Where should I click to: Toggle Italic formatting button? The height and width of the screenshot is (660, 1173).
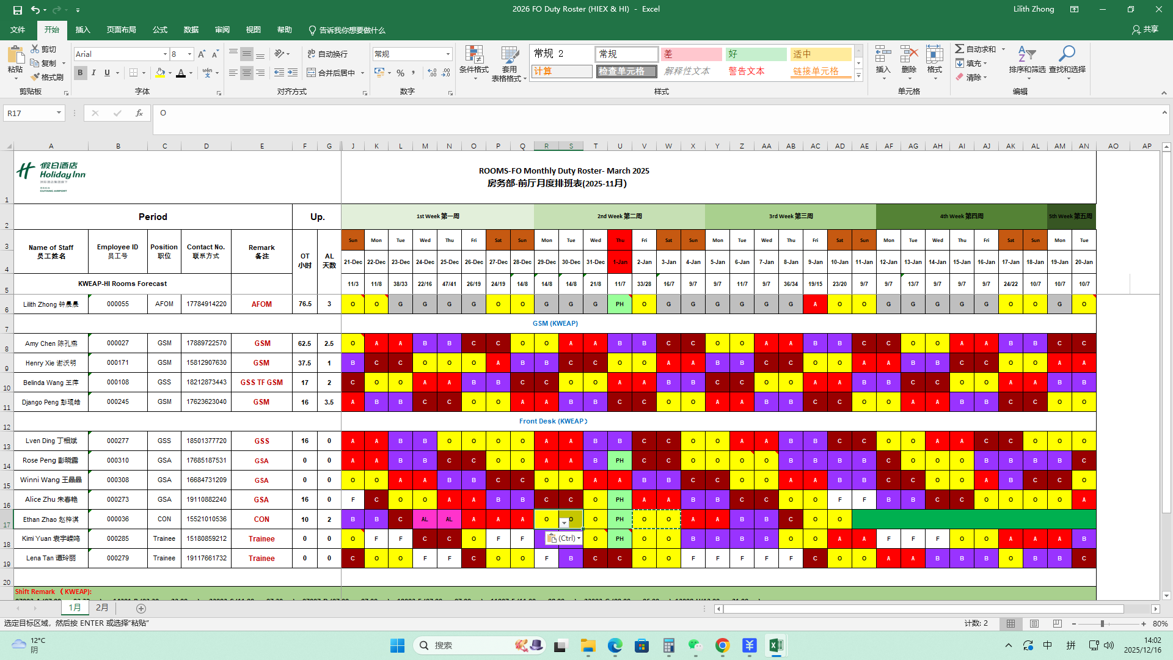pyautogui.click(x=93, y=73)
